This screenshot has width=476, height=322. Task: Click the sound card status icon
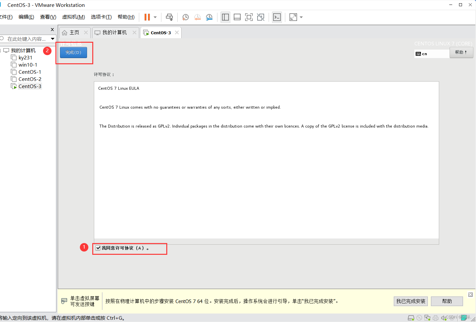point(443,317)
